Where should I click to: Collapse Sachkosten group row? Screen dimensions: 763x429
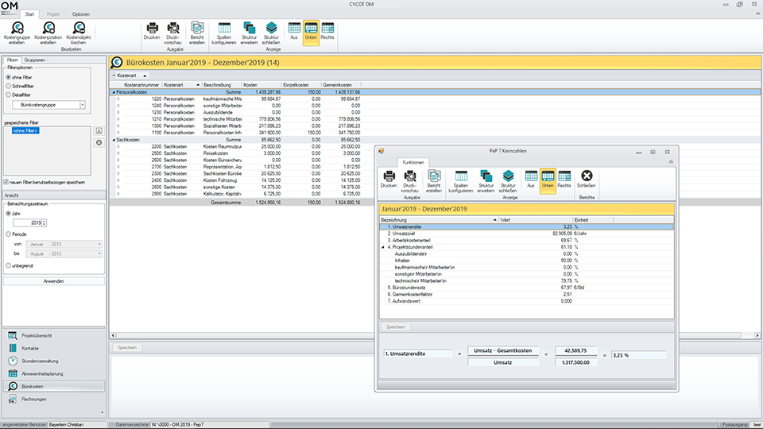point(114,140)
